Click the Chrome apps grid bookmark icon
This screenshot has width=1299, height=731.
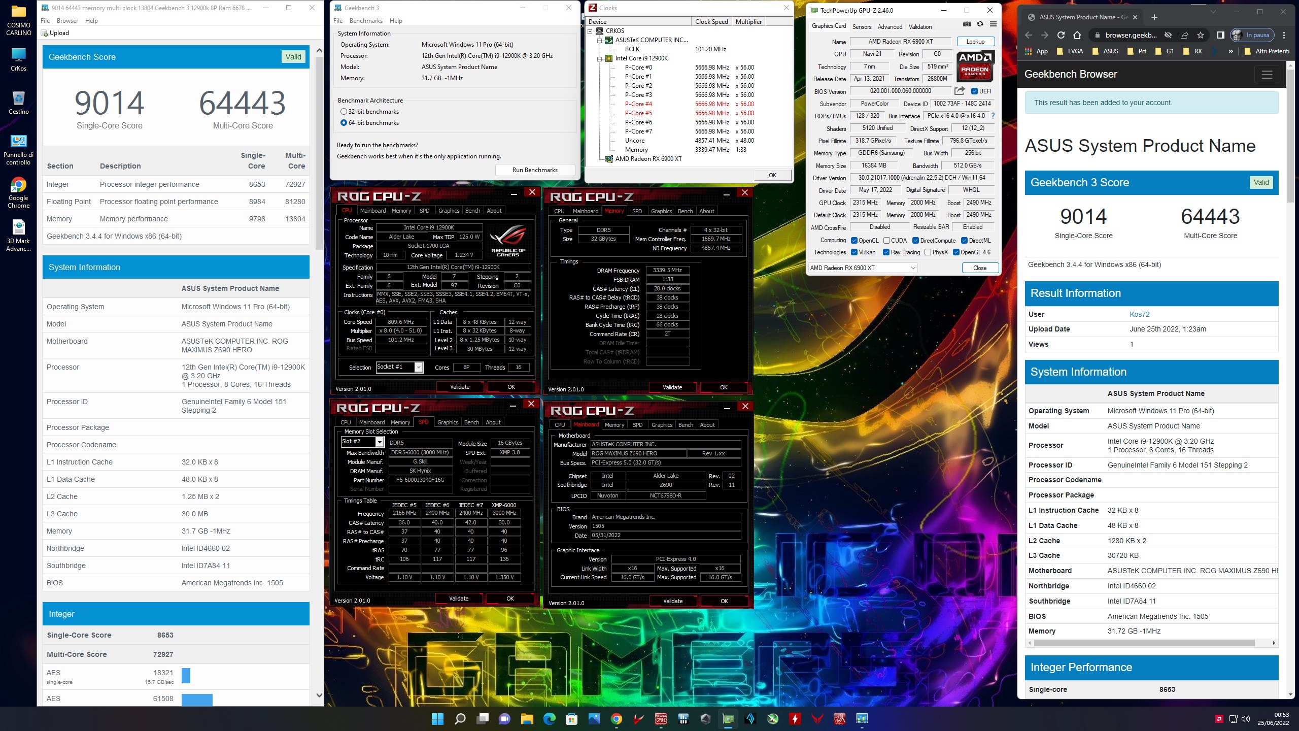click(1029, 51)
